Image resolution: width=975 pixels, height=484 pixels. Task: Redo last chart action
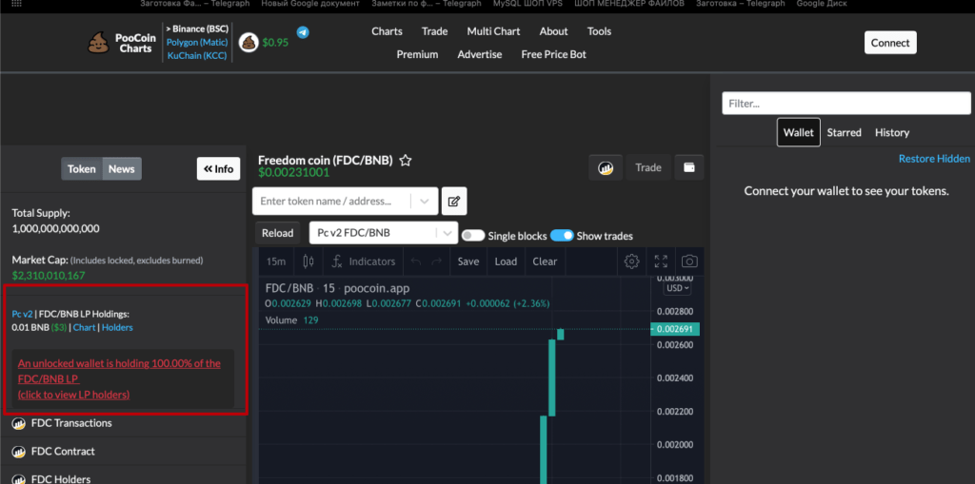point(437,261)
